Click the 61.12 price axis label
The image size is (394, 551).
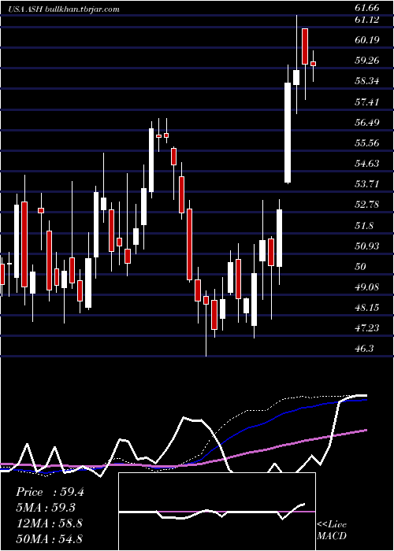(x=367, y=20)
